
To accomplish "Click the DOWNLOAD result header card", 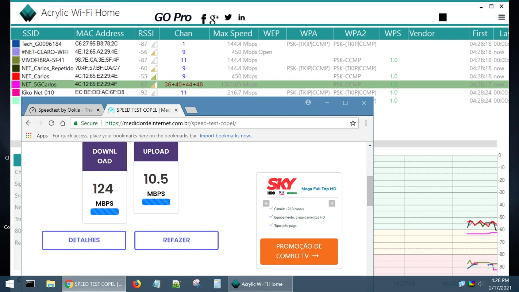I will pyautogui.click(x=105, y=156).
